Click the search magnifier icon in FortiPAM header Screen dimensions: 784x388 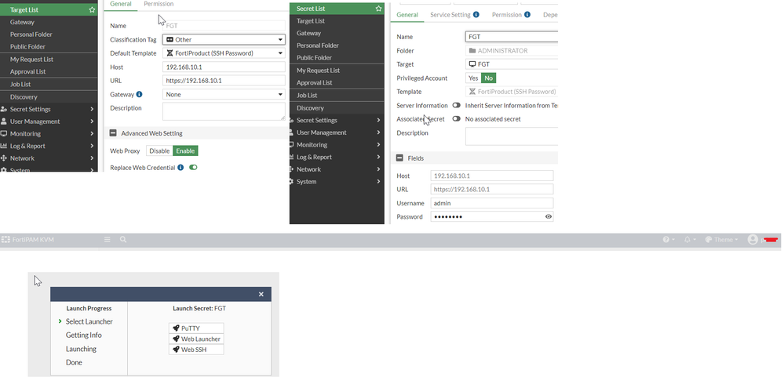(123, 240)
